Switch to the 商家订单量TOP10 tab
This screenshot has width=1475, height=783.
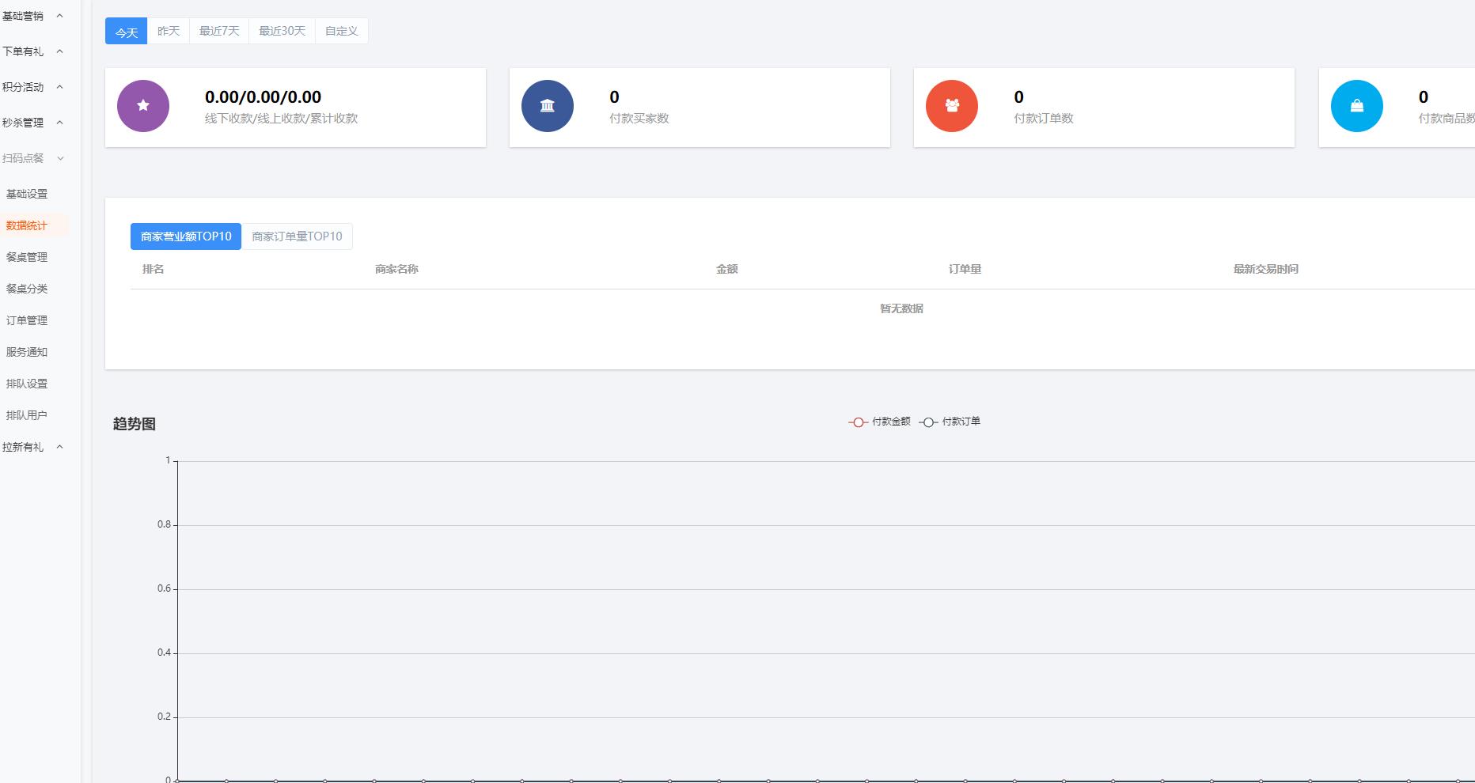297,236
